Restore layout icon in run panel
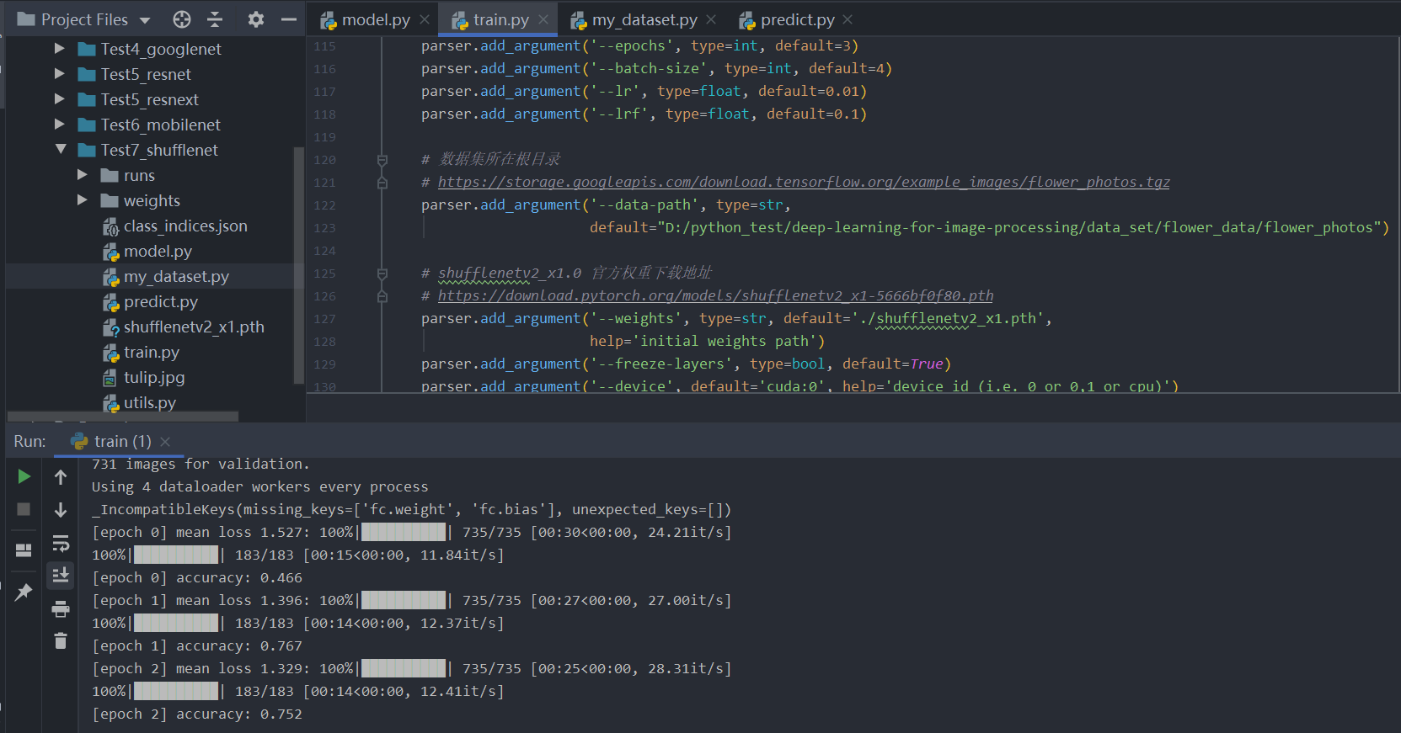 click(24, 550)
